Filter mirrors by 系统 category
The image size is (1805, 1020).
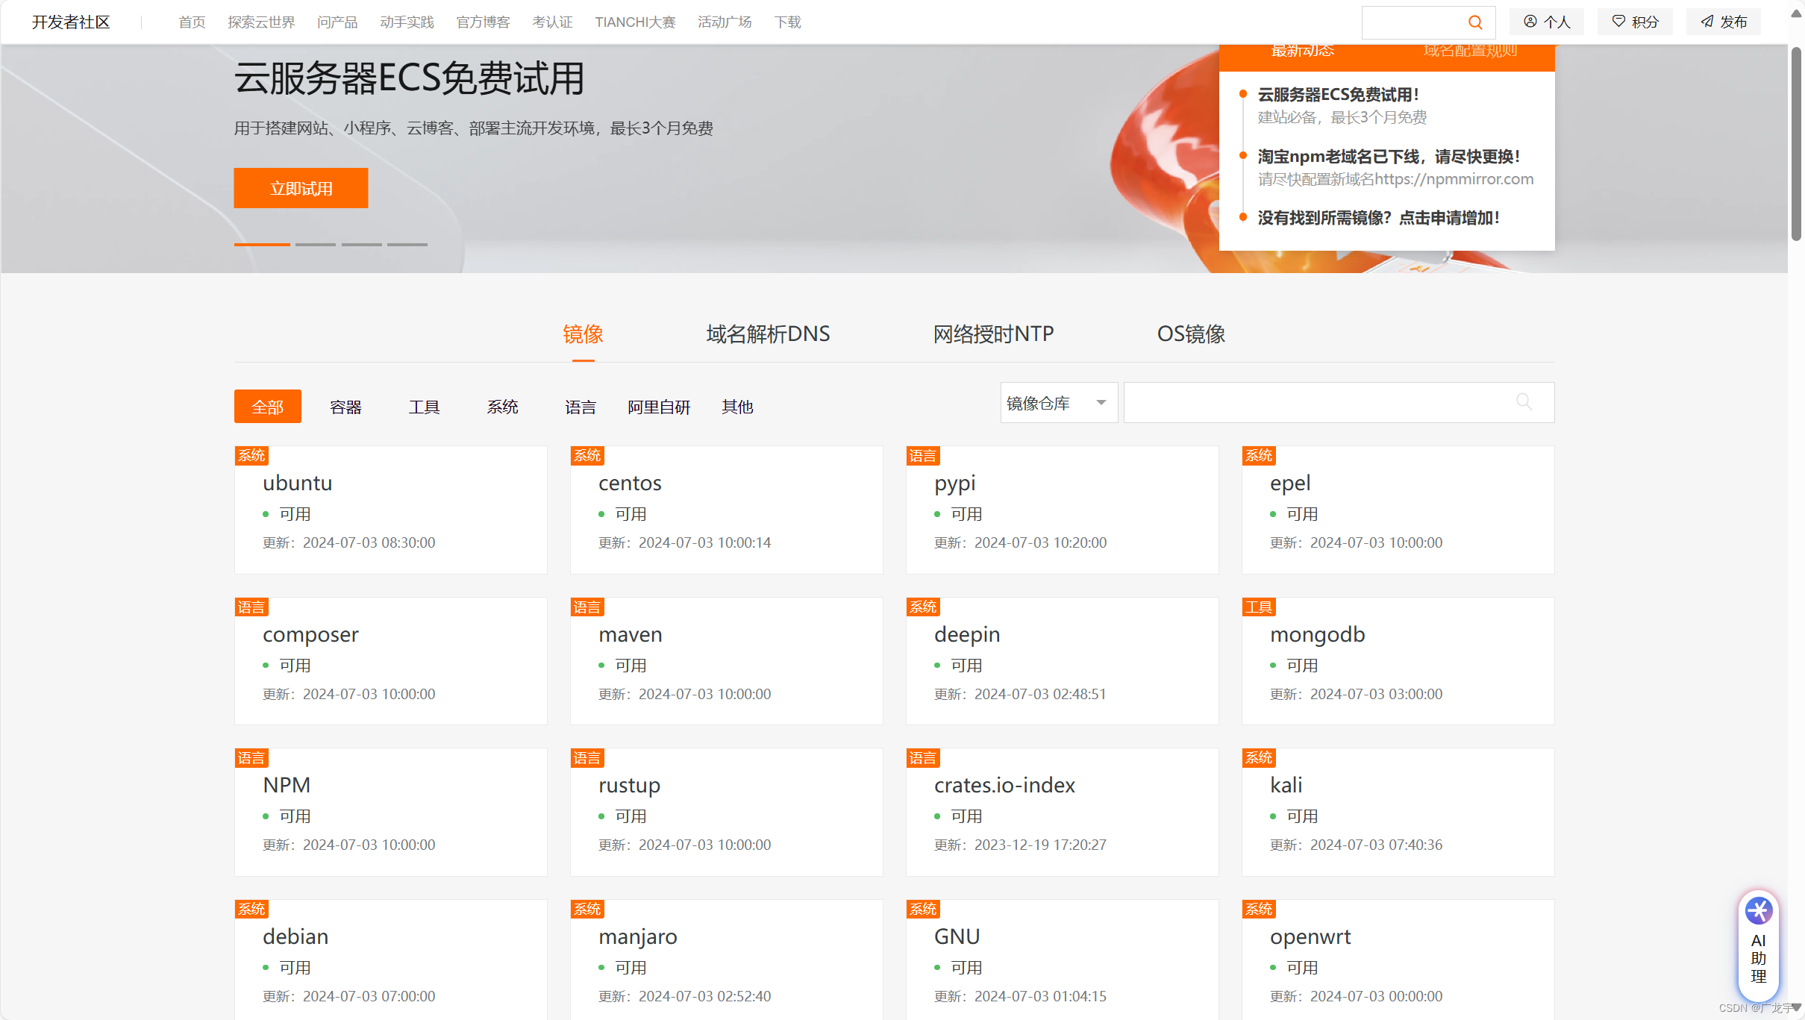502,407
